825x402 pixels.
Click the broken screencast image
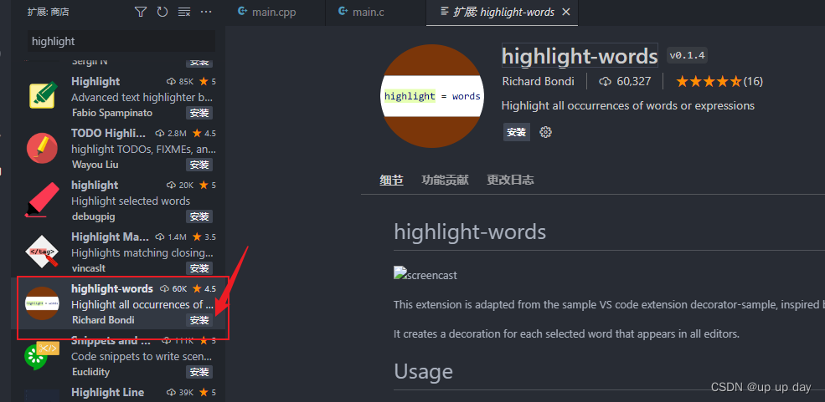click(x=425, y=274)
